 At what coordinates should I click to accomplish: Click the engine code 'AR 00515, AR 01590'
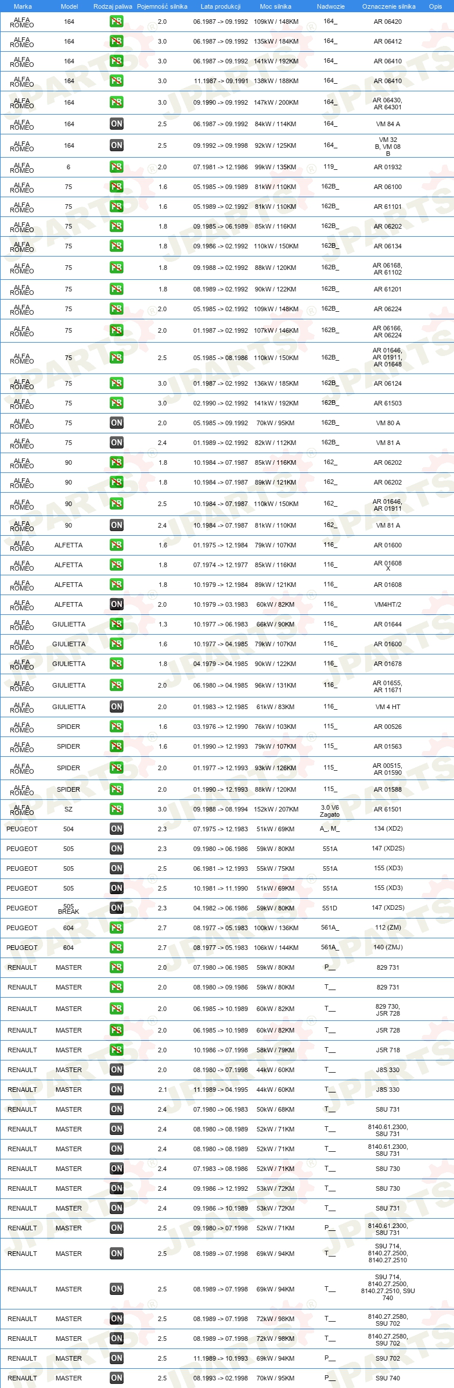[387, 769]
